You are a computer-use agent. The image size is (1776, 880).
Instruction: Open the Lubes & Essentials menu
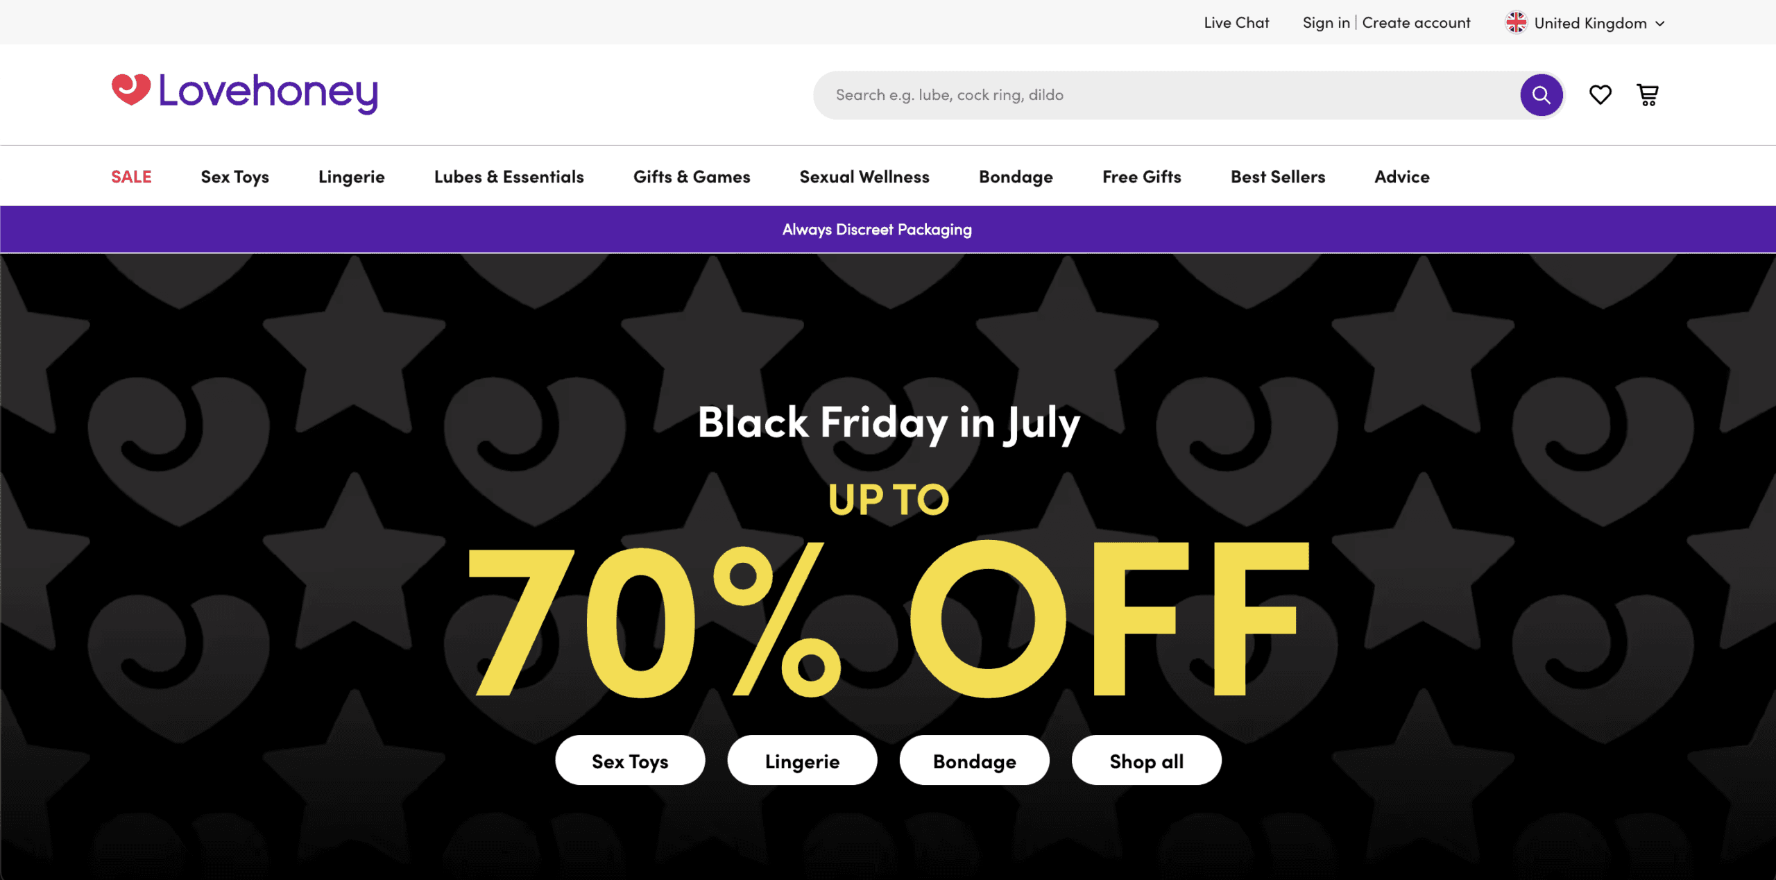(x=508, y=176)
